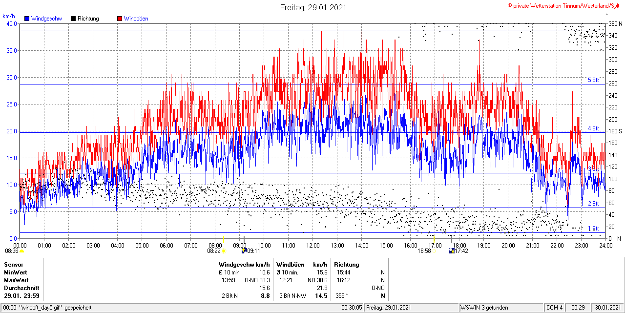Click the blue Windgeschw legend square
This screenshot has width=625, height=313.
27,19
